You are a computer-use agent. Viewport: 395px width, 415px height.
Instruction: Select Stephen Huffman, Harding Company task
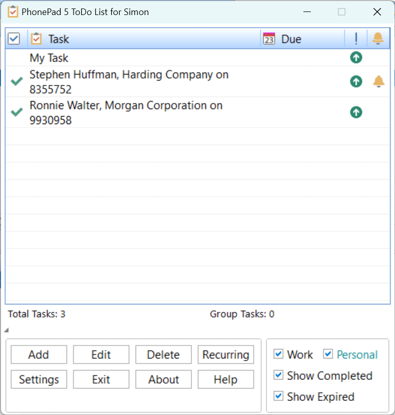[197, 82]
